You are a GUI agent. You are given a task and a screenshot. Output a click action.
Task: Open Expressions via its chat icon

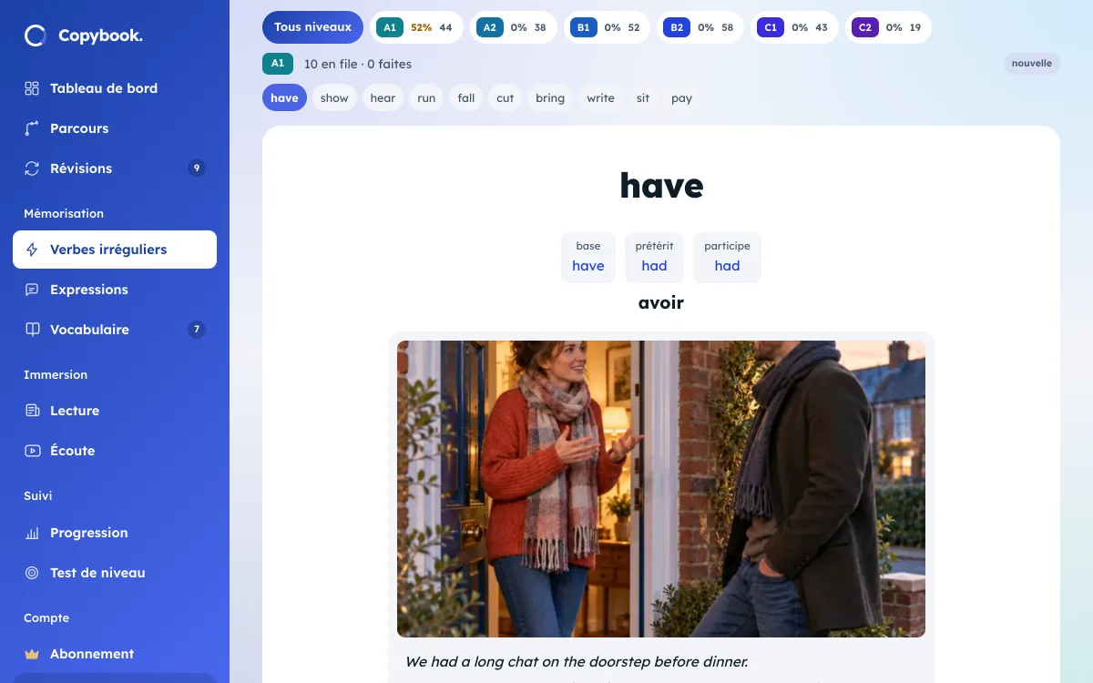pyautogui.click(x=32, y=290)
